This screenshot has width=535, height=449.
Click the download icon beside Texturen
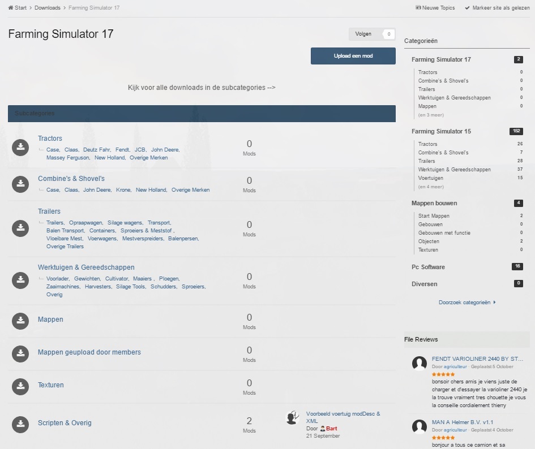[x=20, y=386]
